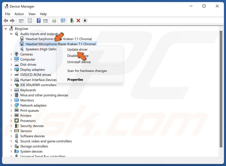
Task: Click the Mice and other pointing devices icon
Action: coord(17,95)
